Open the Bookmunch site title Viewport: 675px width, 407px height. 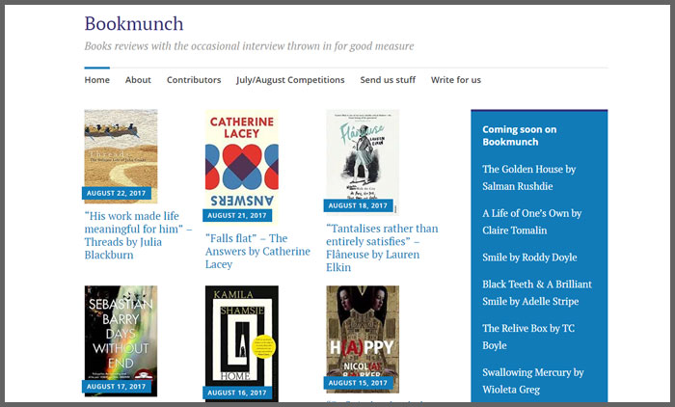coord(134,24)
